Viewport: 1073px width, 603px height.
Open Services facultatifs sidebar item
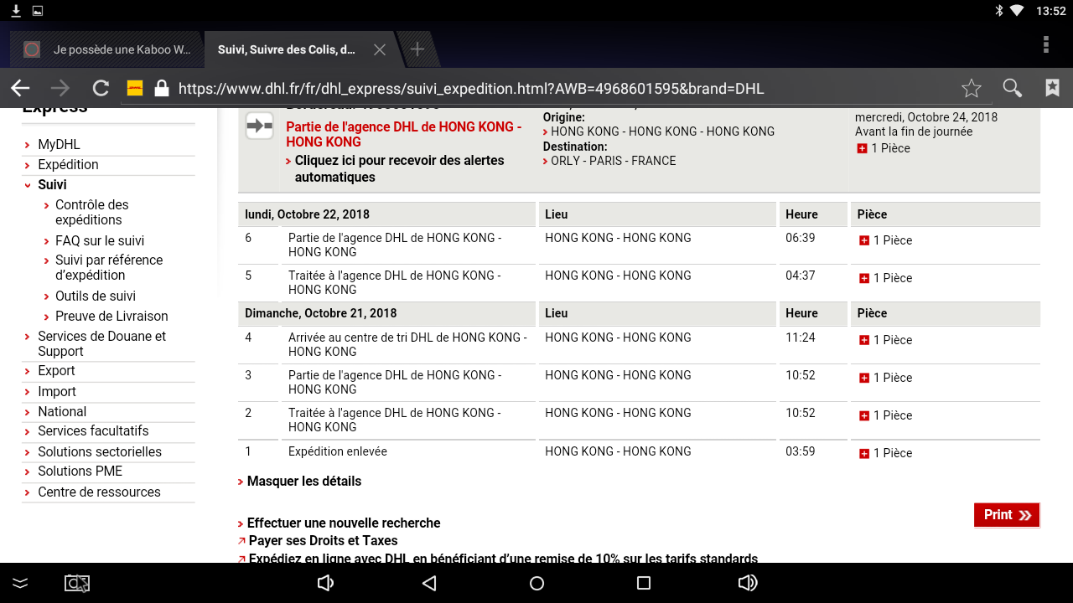(x=93, y=431)
